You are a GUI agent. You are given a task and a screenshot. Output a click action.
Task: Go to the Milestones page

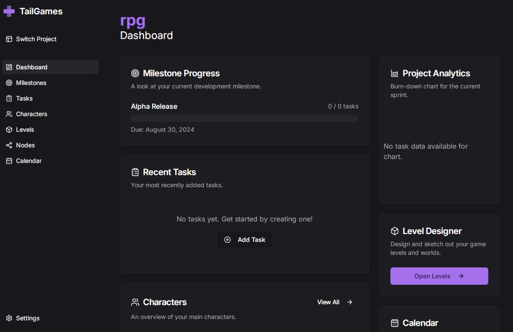(31, 83)
